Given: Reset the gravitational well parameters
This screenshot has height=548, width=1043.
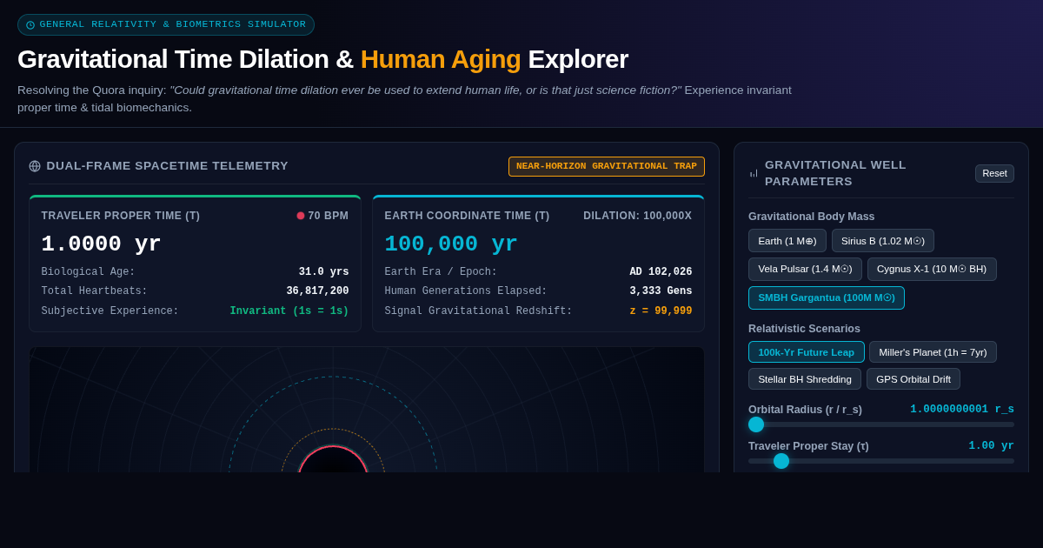Looking at the screenshot, I should point(994,173).
